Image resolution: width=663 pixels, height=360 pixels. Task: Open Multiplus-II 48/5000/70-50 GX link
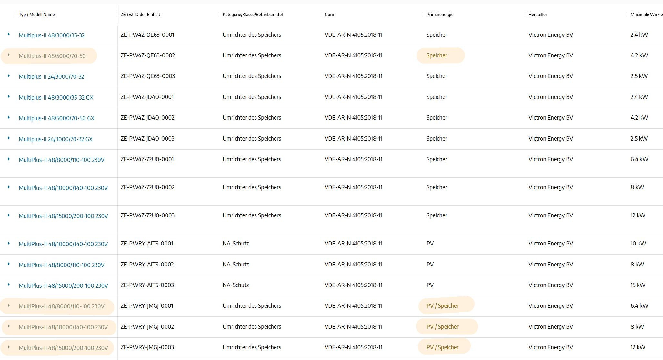point(56,118)
